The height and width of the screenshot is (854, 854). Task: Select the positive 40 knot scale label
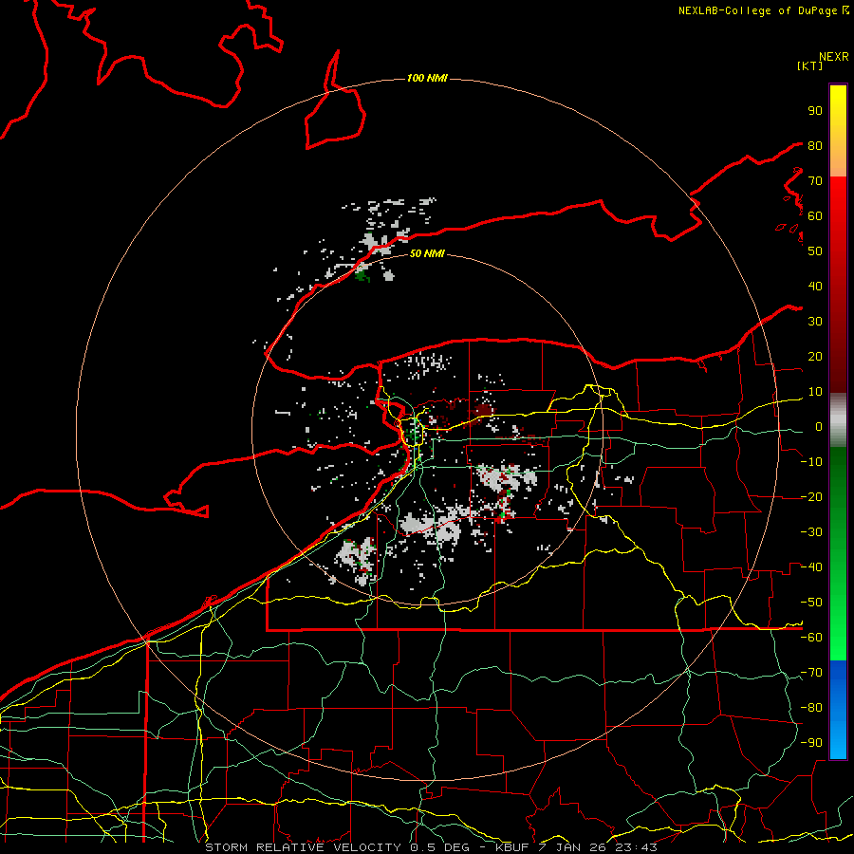click(815, 287)
